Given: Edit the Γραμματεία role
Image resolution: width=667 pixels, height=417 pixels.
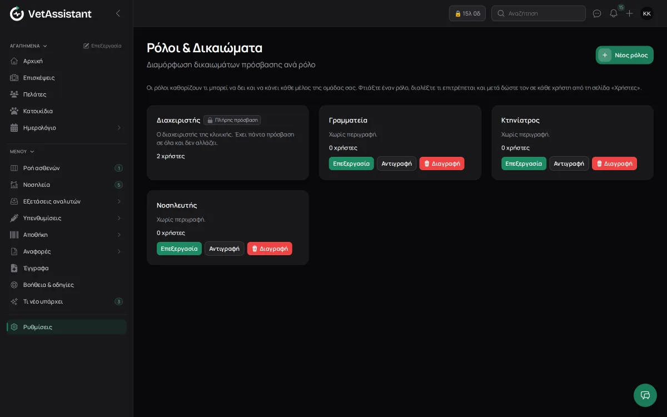Looking at the screenshot, I should click(x=351, y=163).
